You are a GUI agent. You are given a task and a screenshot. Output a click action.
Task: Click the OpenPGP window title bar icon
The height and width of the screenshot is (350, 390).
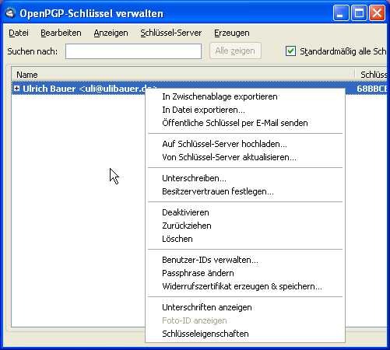coord(10,13)
